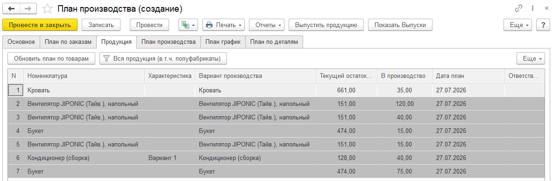
Task: Add to favorites with the star icon
Action: (47, 8)
